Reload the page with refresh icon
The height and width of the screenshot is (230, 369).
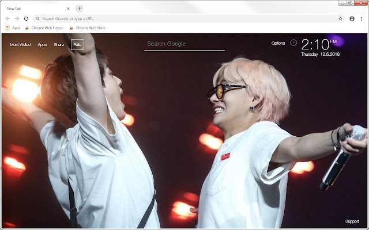(x=26, y=19)
